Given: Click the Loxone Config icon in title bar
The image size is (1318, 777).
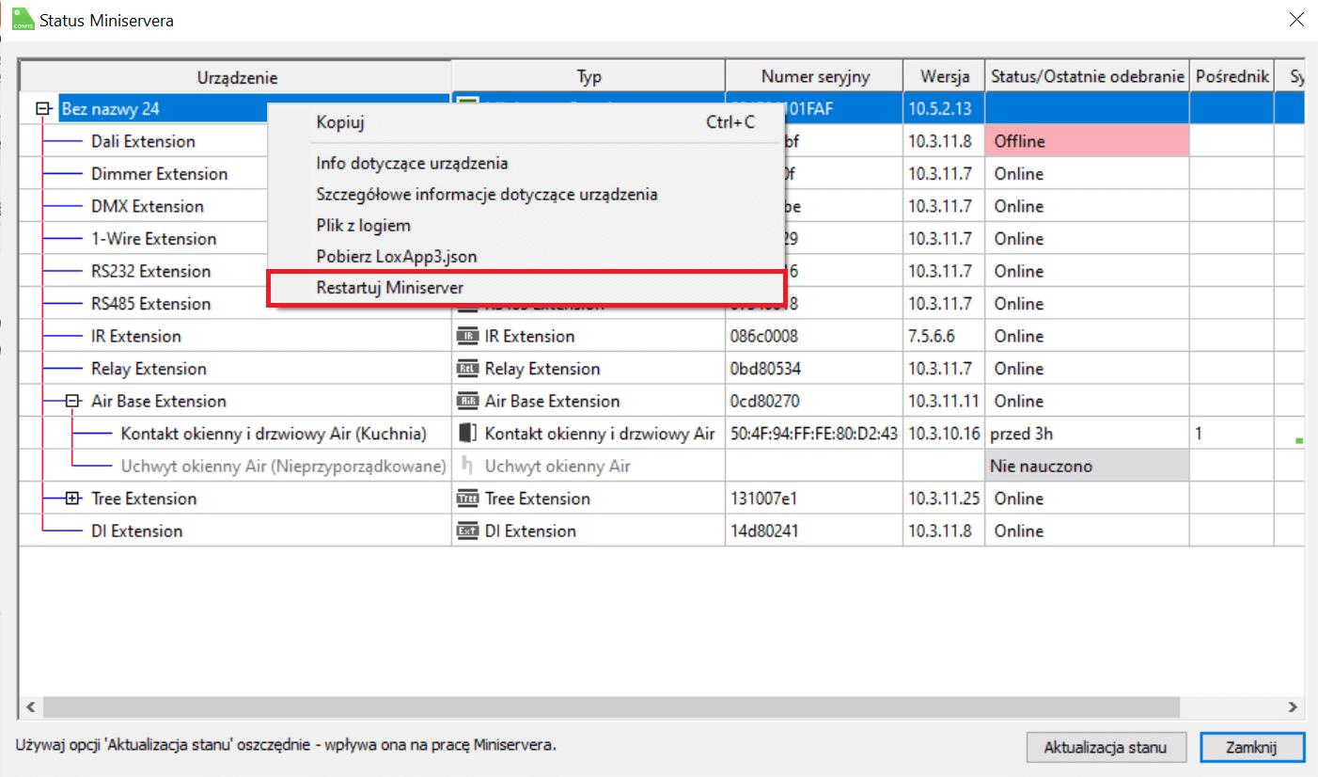Looking at the screenshot, I should point(24,20).
